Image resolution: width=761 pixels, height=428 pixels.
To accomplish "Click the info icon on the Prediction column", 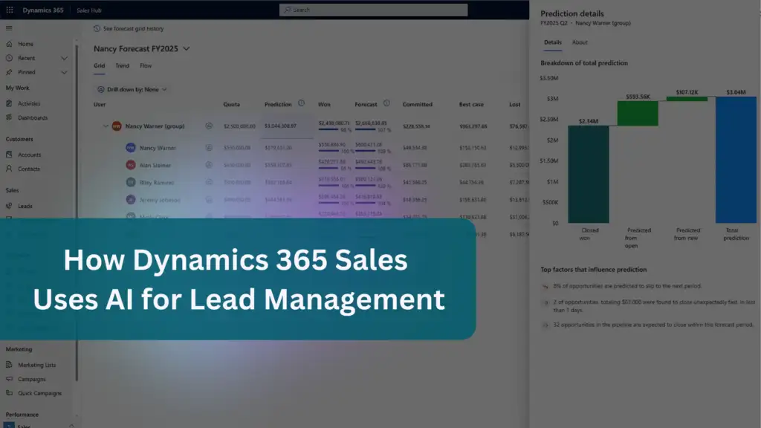I will pos(301,103).
